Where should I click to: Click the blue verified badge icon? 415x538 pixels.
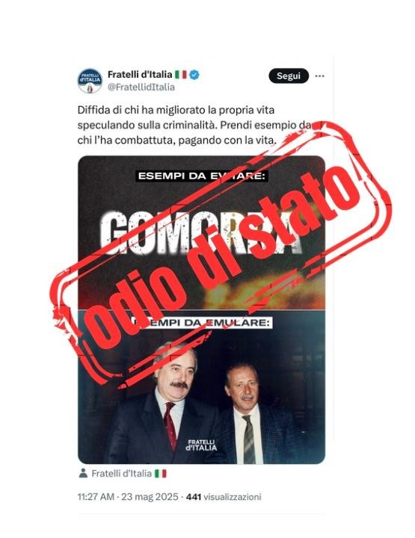click(194, 75)
